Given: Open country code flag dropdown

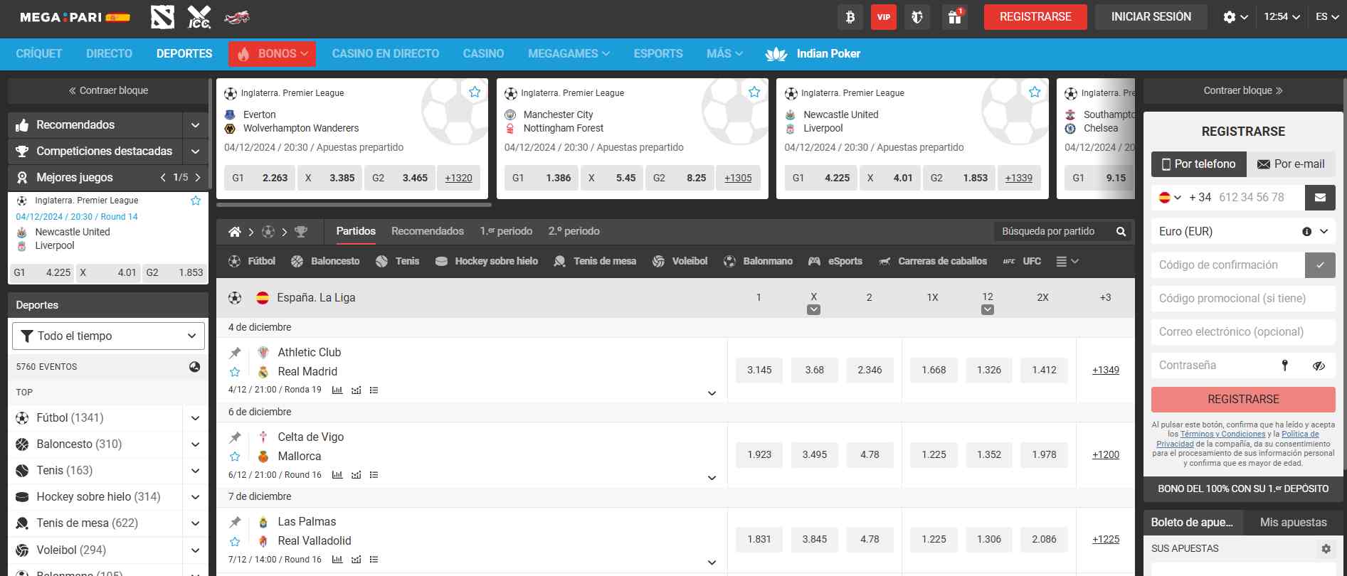Looking at the screenshot, I should pyautogui.click(x=1170, y=198).
